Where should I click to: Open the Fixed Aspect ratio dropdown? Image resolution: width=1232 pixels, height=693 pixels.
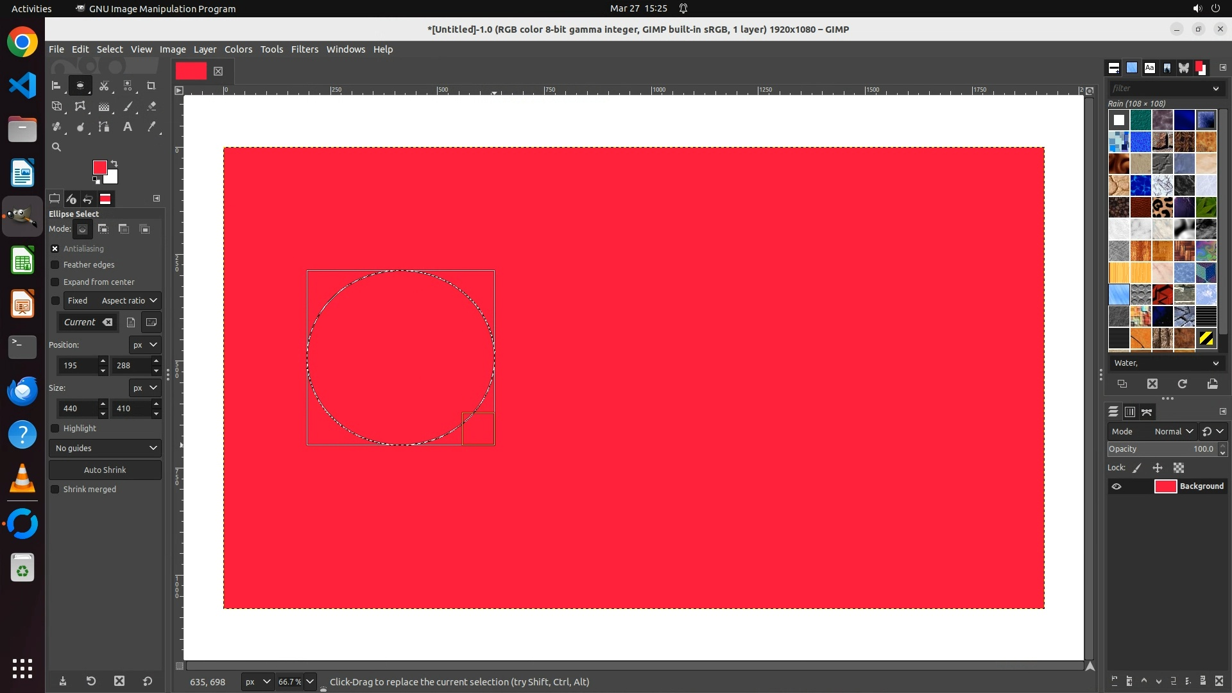[x=128, y=301]
